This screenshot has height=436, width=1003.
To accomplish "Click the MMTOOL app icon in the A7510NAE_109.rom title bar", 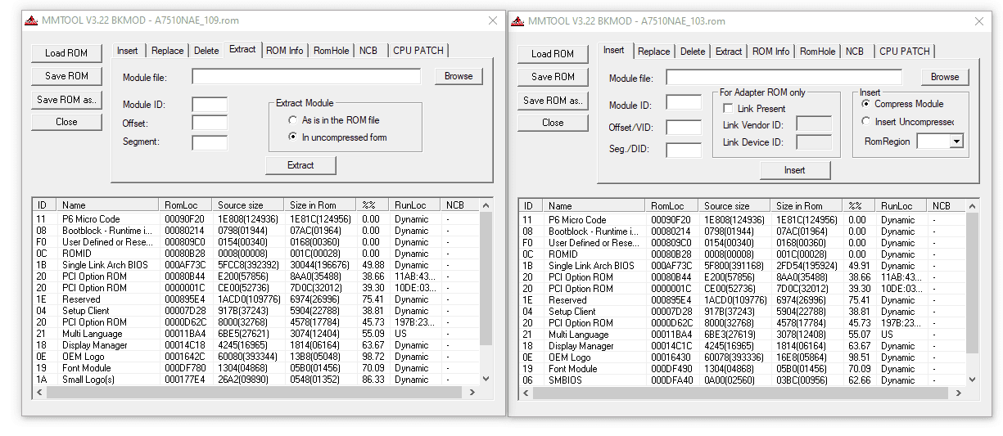I will (30, 20).
